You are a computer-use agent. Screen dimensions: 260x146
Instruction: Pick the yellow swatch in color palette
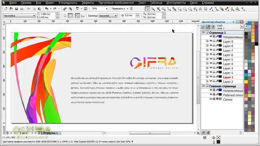pyautogui.click(x=246, y=81)
